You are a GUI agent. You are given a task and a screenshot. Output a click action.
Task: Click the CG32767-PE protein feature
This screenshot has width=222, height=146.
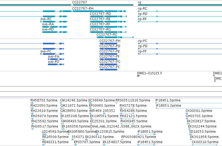coord(108,54)
